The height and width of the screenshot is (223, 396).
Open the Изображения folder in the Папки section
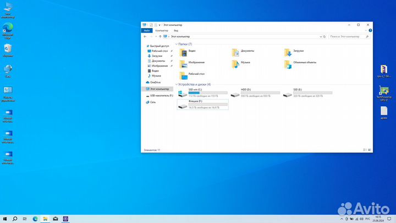coord(192,64)
